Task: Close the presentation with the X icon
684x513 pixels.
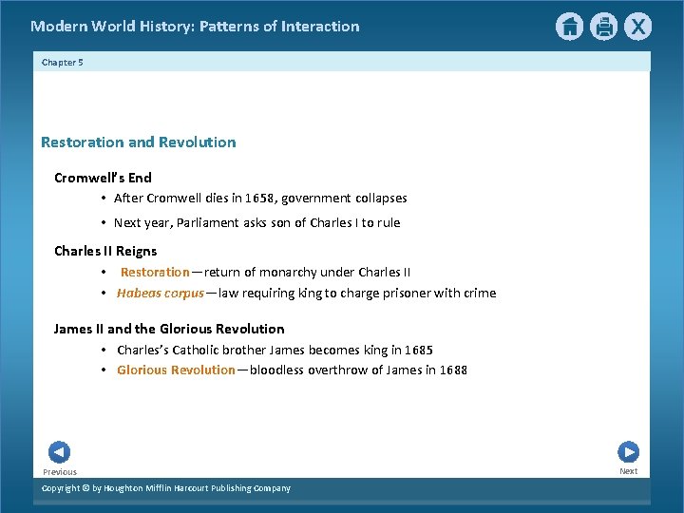Action: (x=637, y=27)
